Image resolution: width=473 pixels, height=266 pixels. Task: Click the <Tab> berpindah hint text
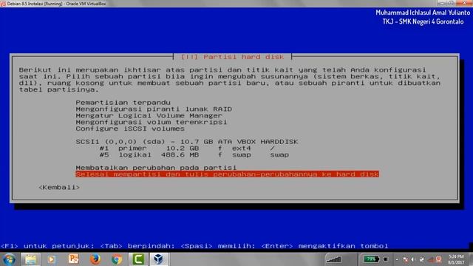(137, 246)
